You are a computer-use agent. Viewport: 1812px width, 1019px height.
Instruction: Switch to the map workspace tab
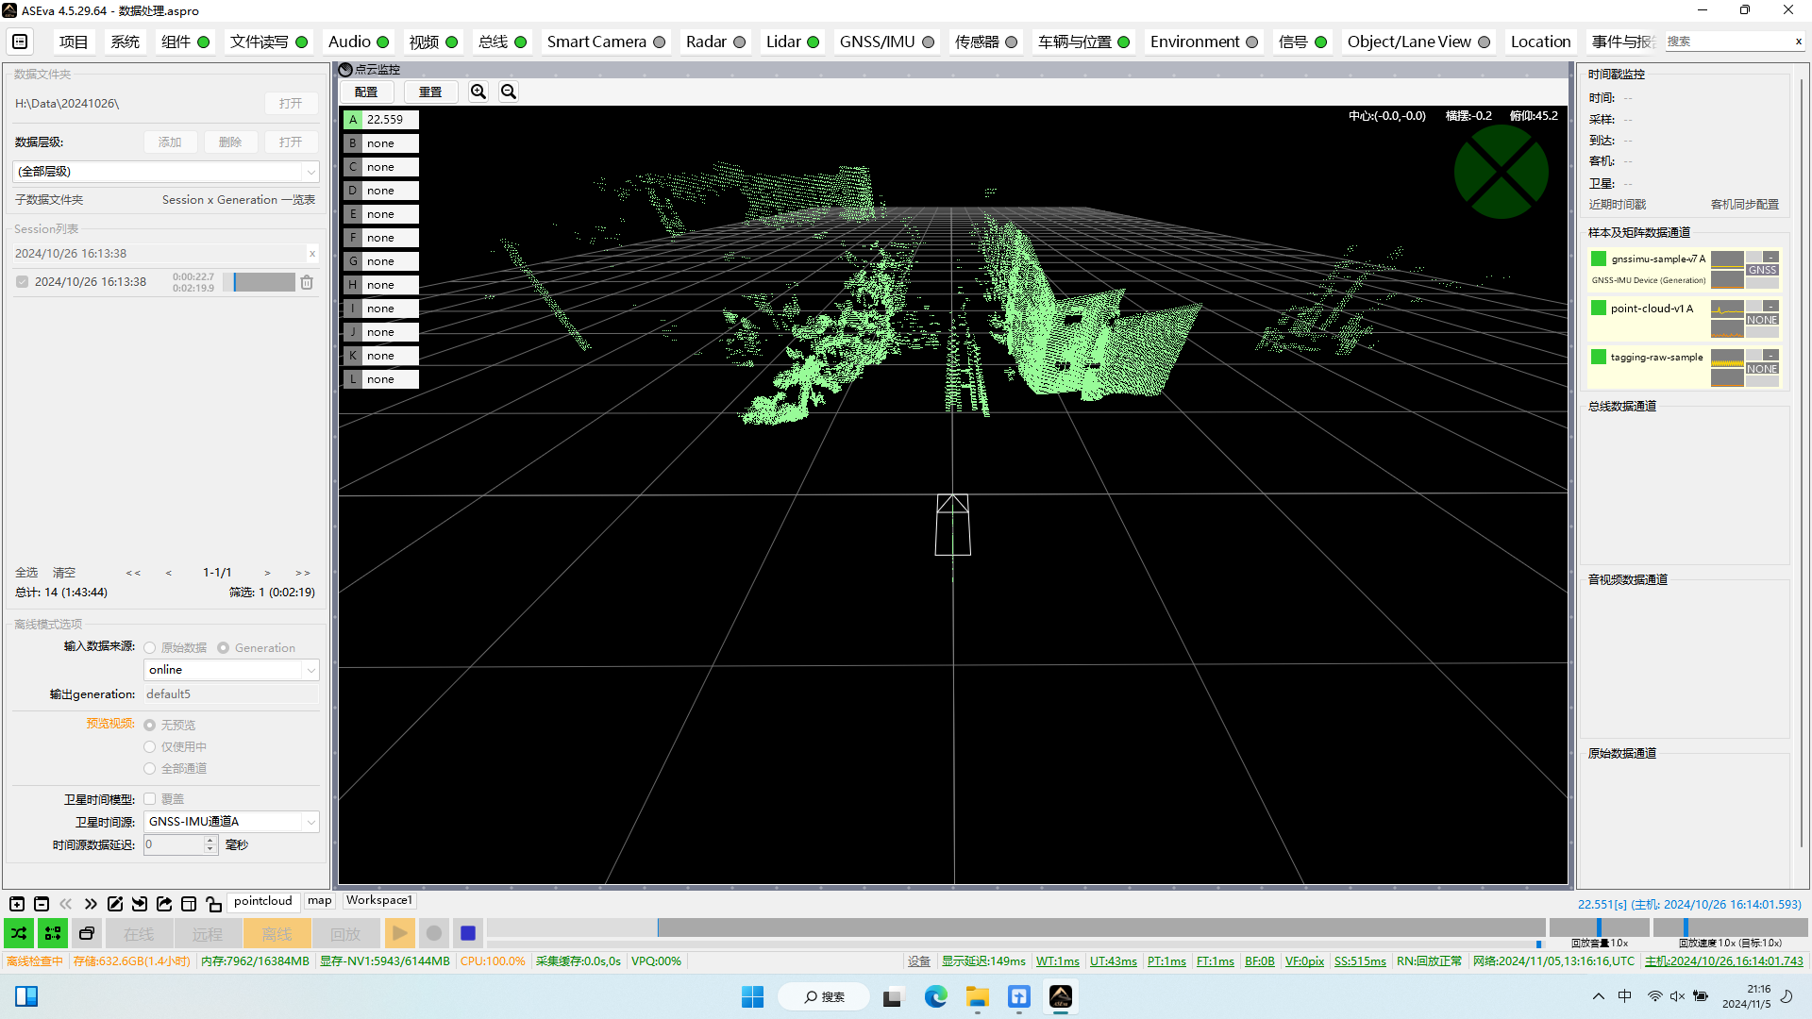pyautogui.click(x=320, y=901)
